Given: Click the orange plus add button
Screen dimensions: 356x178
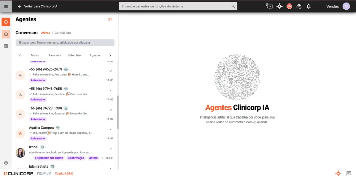Looking at the screenshot, I should pos(6,22).
